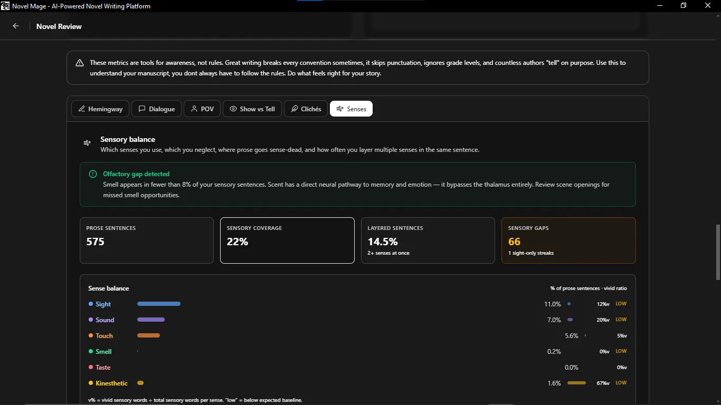The image size is (721, 405).
Task: Click the Sensory balance wind icon
Action: coord(87,143)
